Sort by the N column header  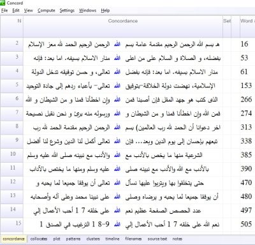(11, 27)
